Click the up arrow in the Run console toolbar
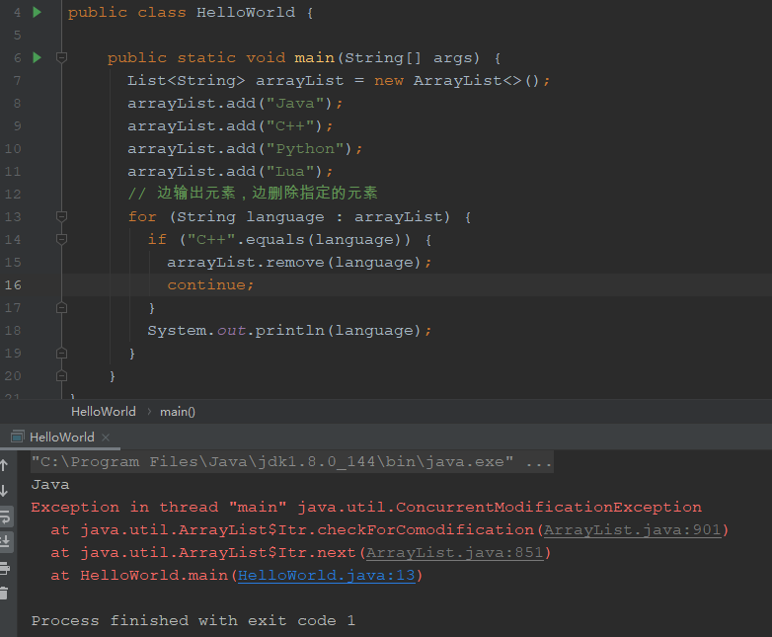Viewport: 772px width, 637px height. (5, 464)
